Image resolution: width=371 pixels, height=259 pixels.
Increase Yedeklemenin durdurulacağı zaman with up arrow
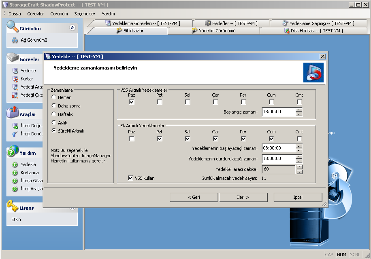tap(299, 157)
